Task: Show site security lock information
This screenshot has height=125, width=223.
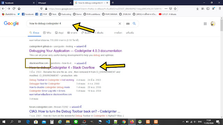Action: 46,9
